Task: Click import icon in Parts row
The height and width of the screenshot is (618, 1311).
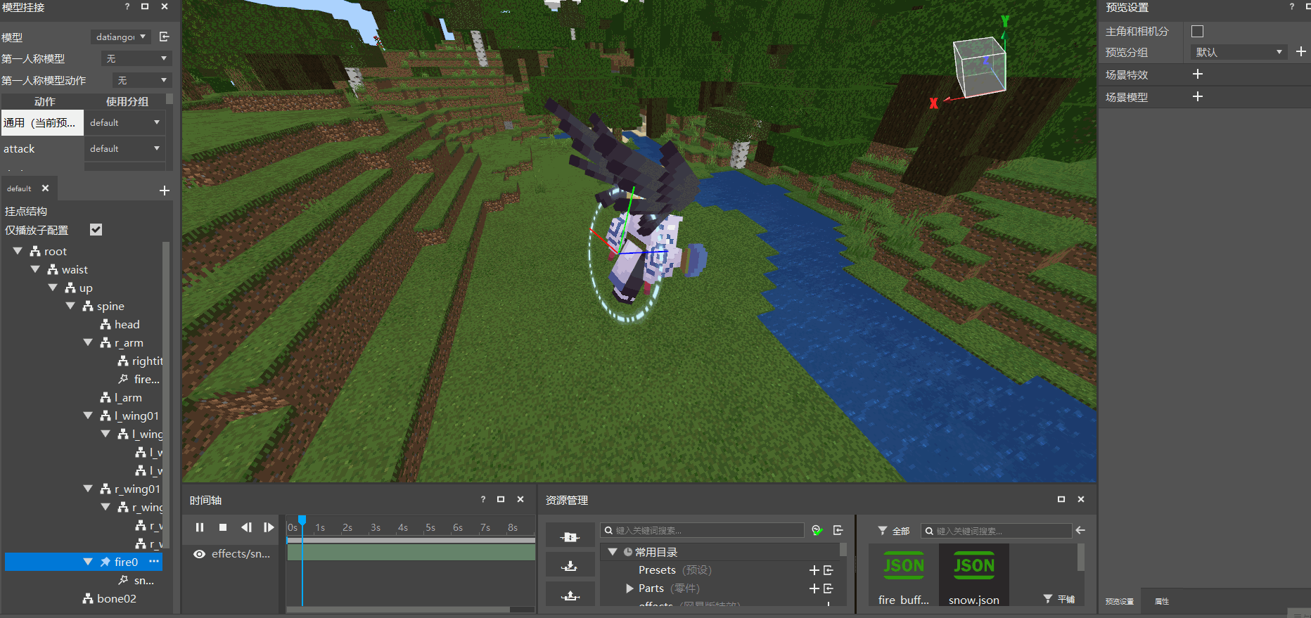Action: [829, 588]
